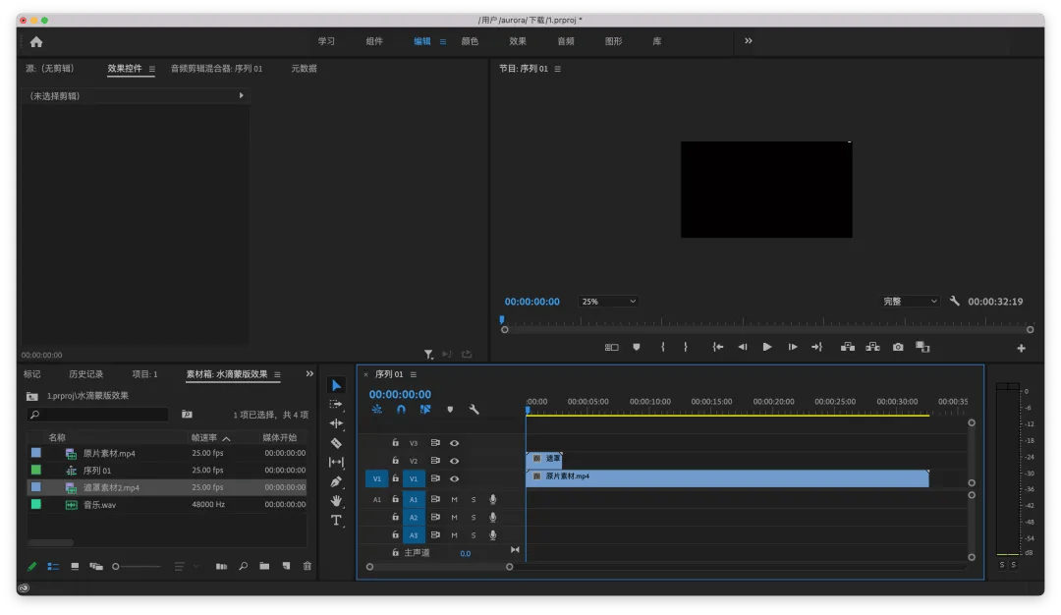Switch to the 效果 workspace
1061x615 pixels.
(x=518, y=41)
